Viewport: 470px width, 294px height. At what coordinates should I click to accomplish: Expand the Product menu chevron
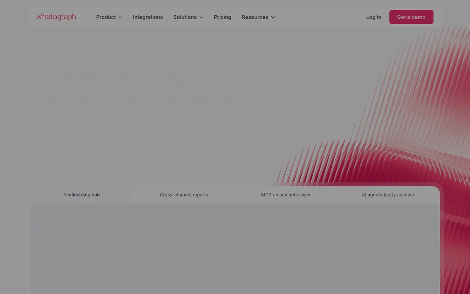click(120, 17)
